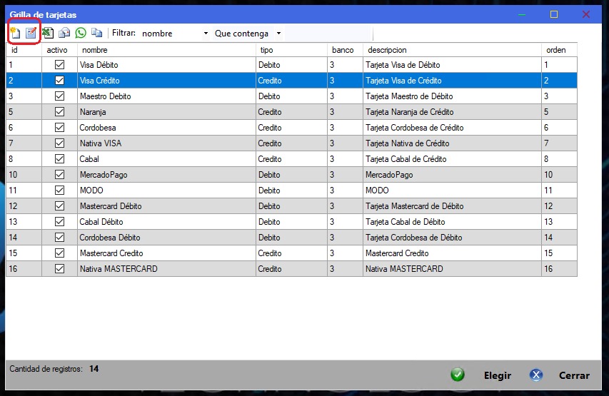Click description Tarjeta Cordobesa de Crédito
This screenshot has height=396, width=609.
452,128
